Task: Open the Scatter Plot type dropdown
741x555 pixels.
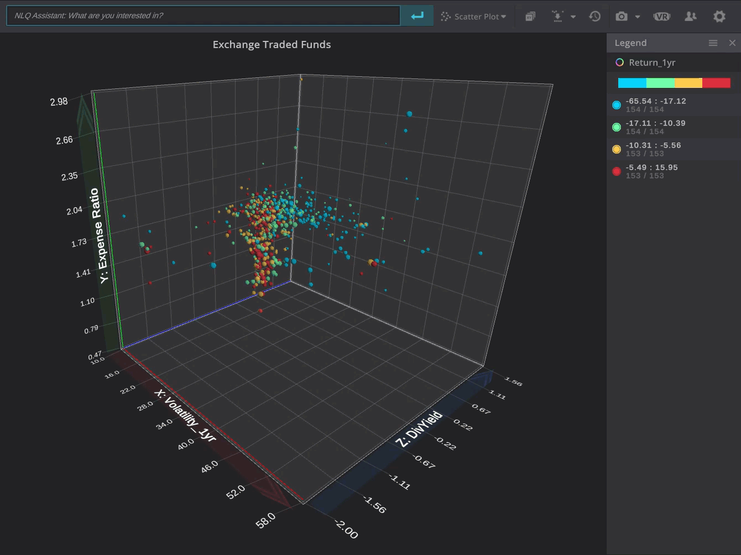Action: tap(474, 17)
